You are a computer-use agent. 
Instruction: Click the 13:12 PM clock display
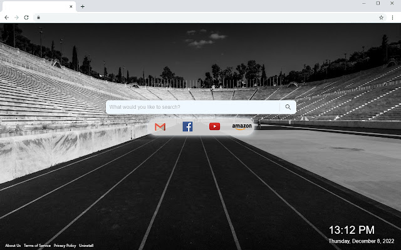(352, 230)
